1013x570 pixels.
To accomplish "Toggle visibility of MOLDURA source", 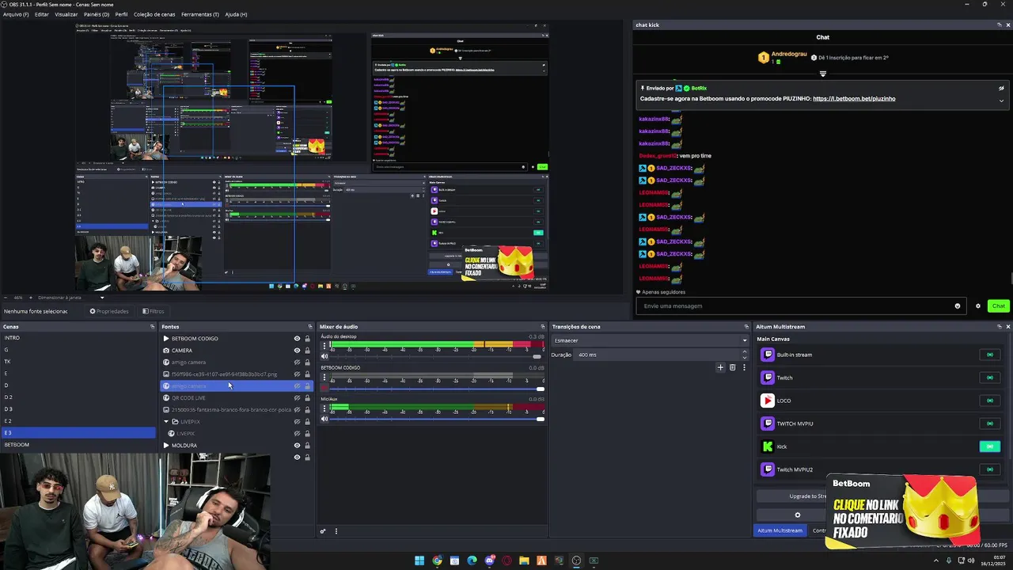I will click(x=297, y=446).
